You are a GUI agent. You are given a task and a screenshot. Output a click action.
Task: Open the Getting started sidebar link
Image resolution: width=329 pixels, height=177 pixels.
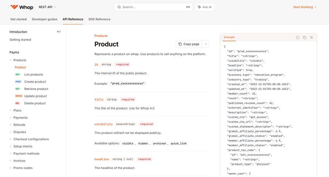[20, 40]
